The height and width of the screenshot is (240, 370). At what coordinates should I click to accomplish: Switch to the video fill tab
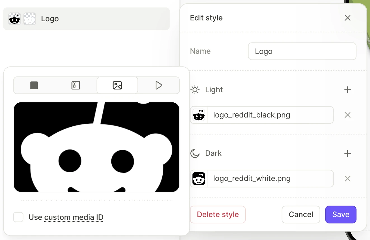(x=159, y=85)
